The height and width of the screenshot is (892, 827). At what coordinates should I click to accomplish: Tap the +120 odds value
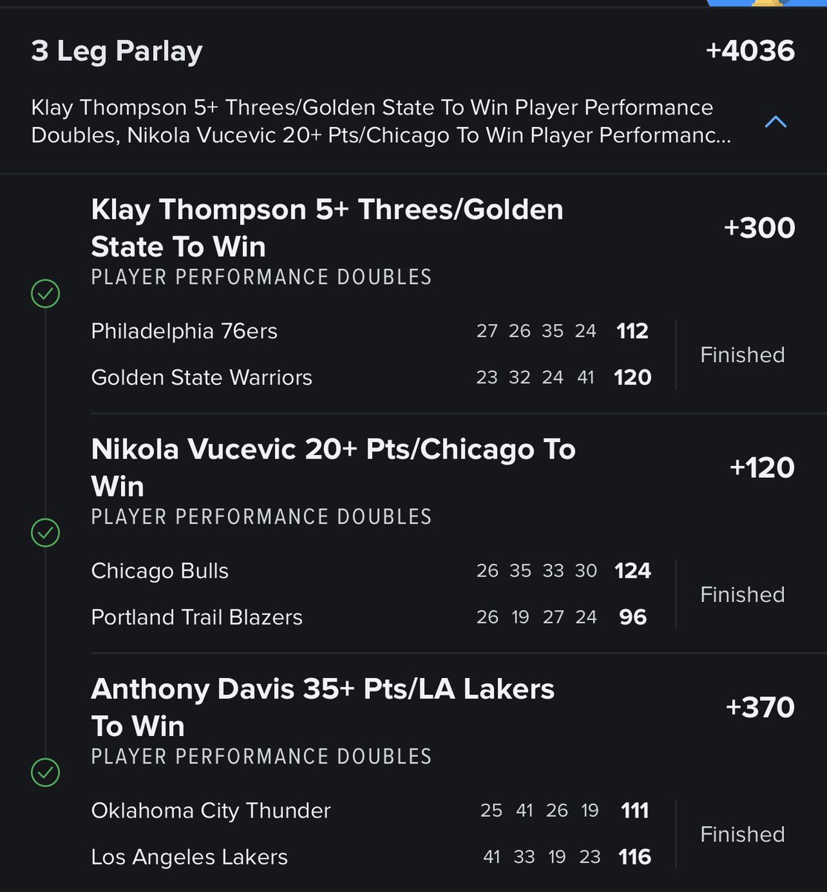tap(762, 468)
